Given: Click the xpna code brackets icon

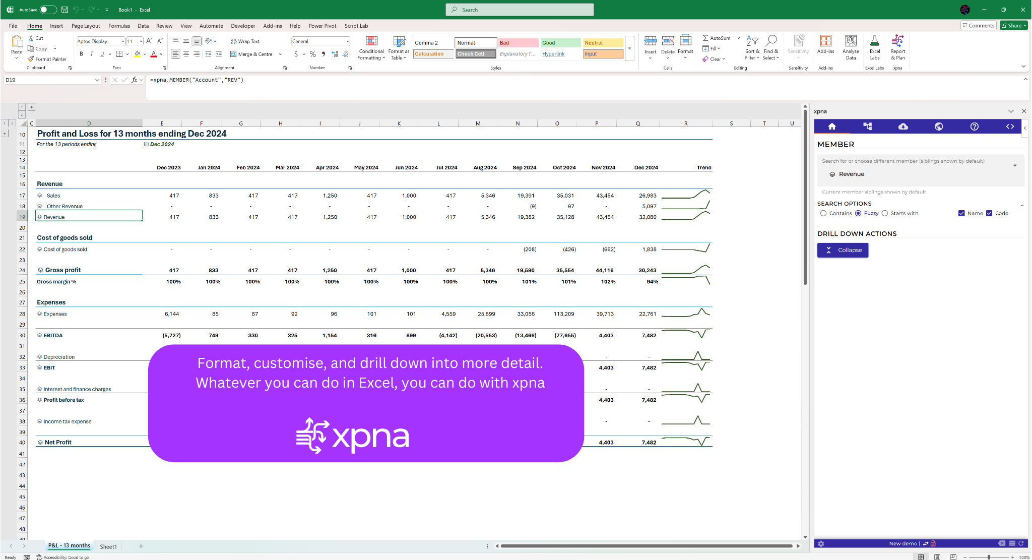Looking at the screenshot, I should tap(1010, 127).
